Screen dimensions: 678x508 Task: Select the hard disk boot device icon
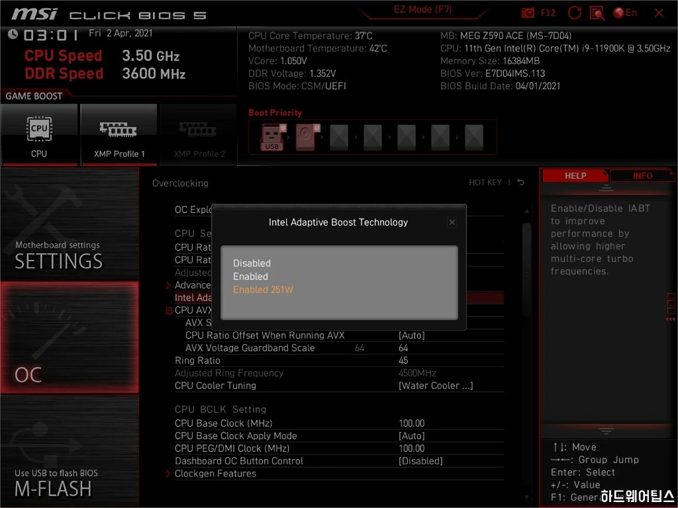click(307, 137)
